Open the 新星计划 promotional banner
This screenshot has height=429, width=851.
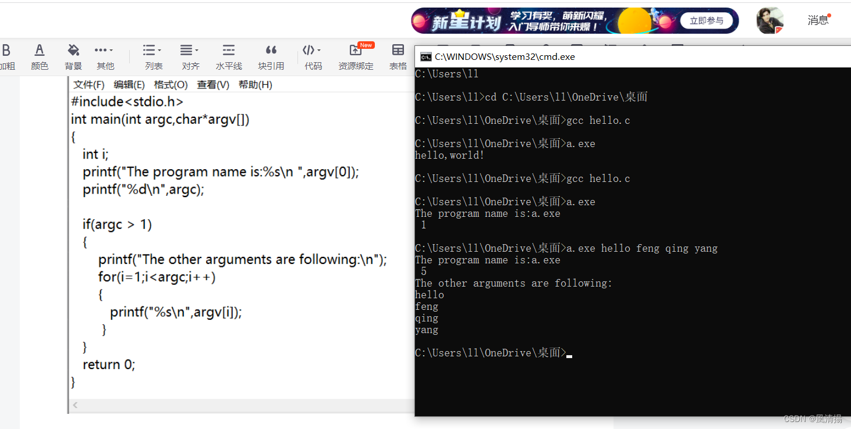[575, 21]
